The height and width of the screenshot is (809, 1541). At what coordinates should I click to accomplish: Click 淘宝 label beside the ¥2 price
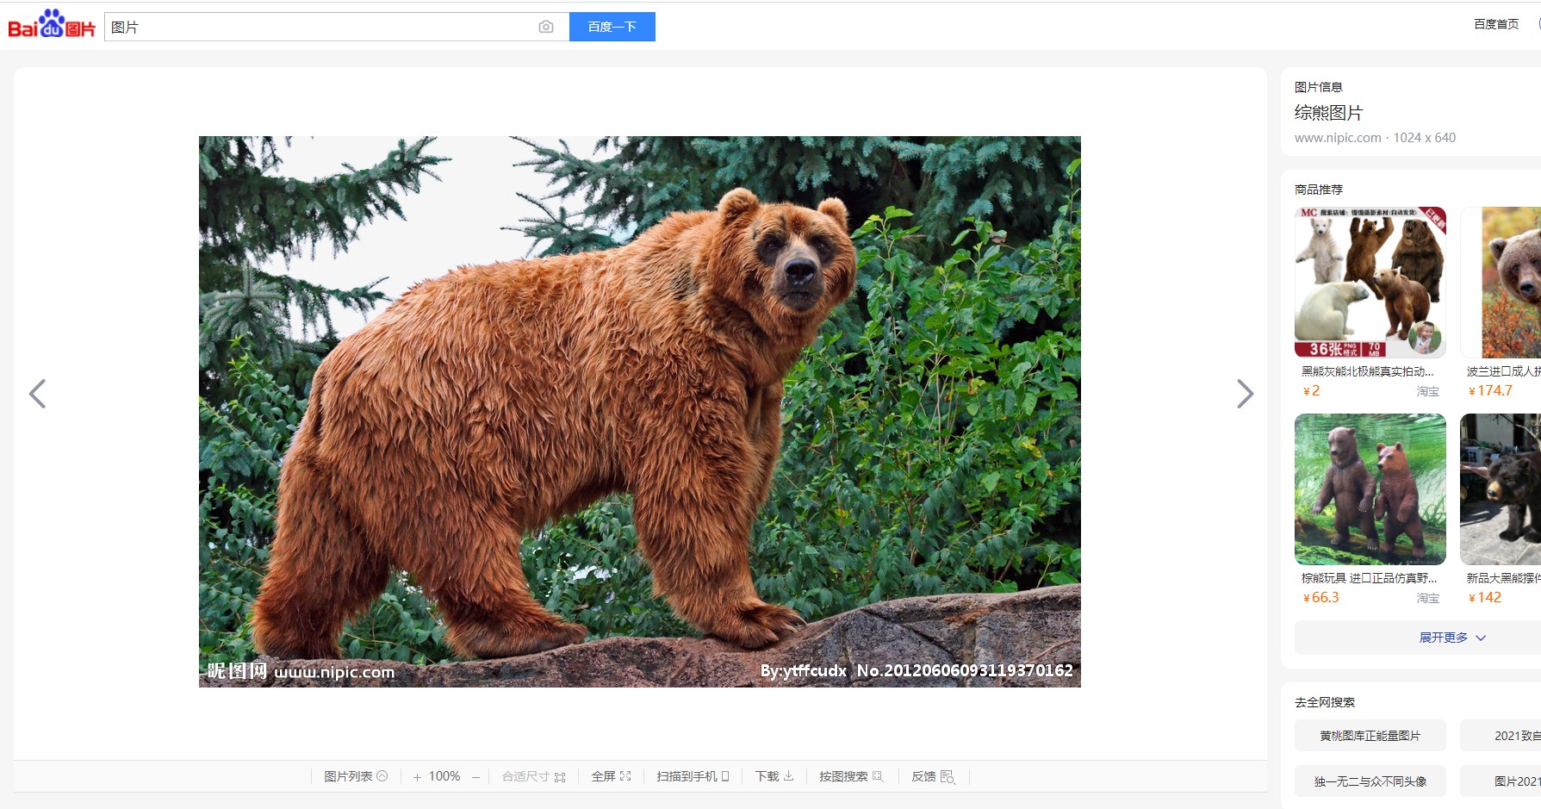[x=1428, y=391]
